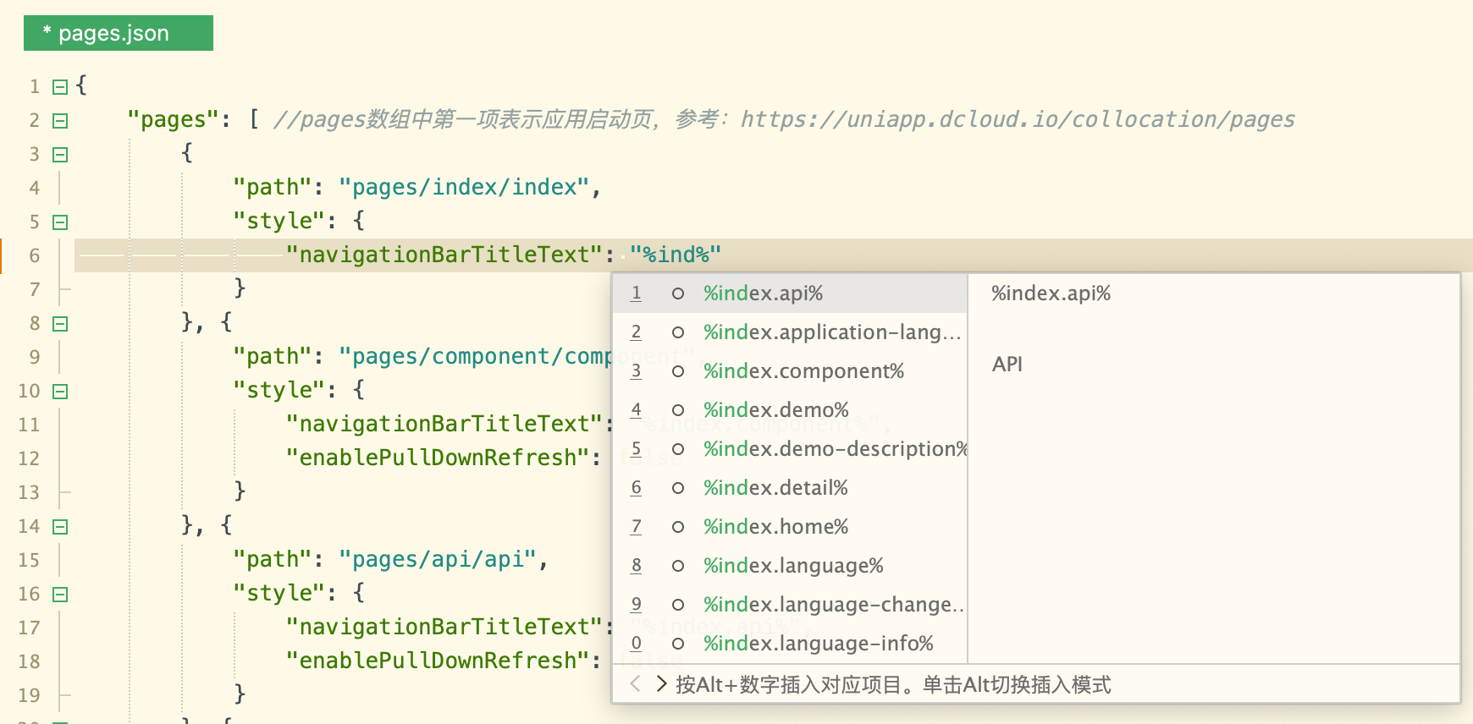Place cursor in "%ind%" string on line 6

coord(676,255)
